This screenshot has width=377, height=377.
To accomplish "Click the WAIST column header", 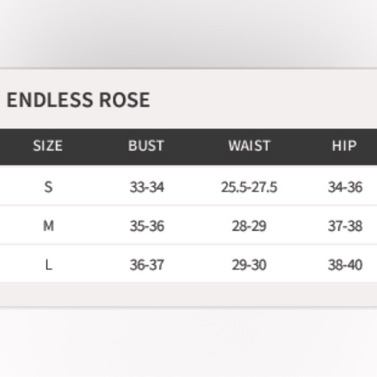I will [x=249, y=146].
